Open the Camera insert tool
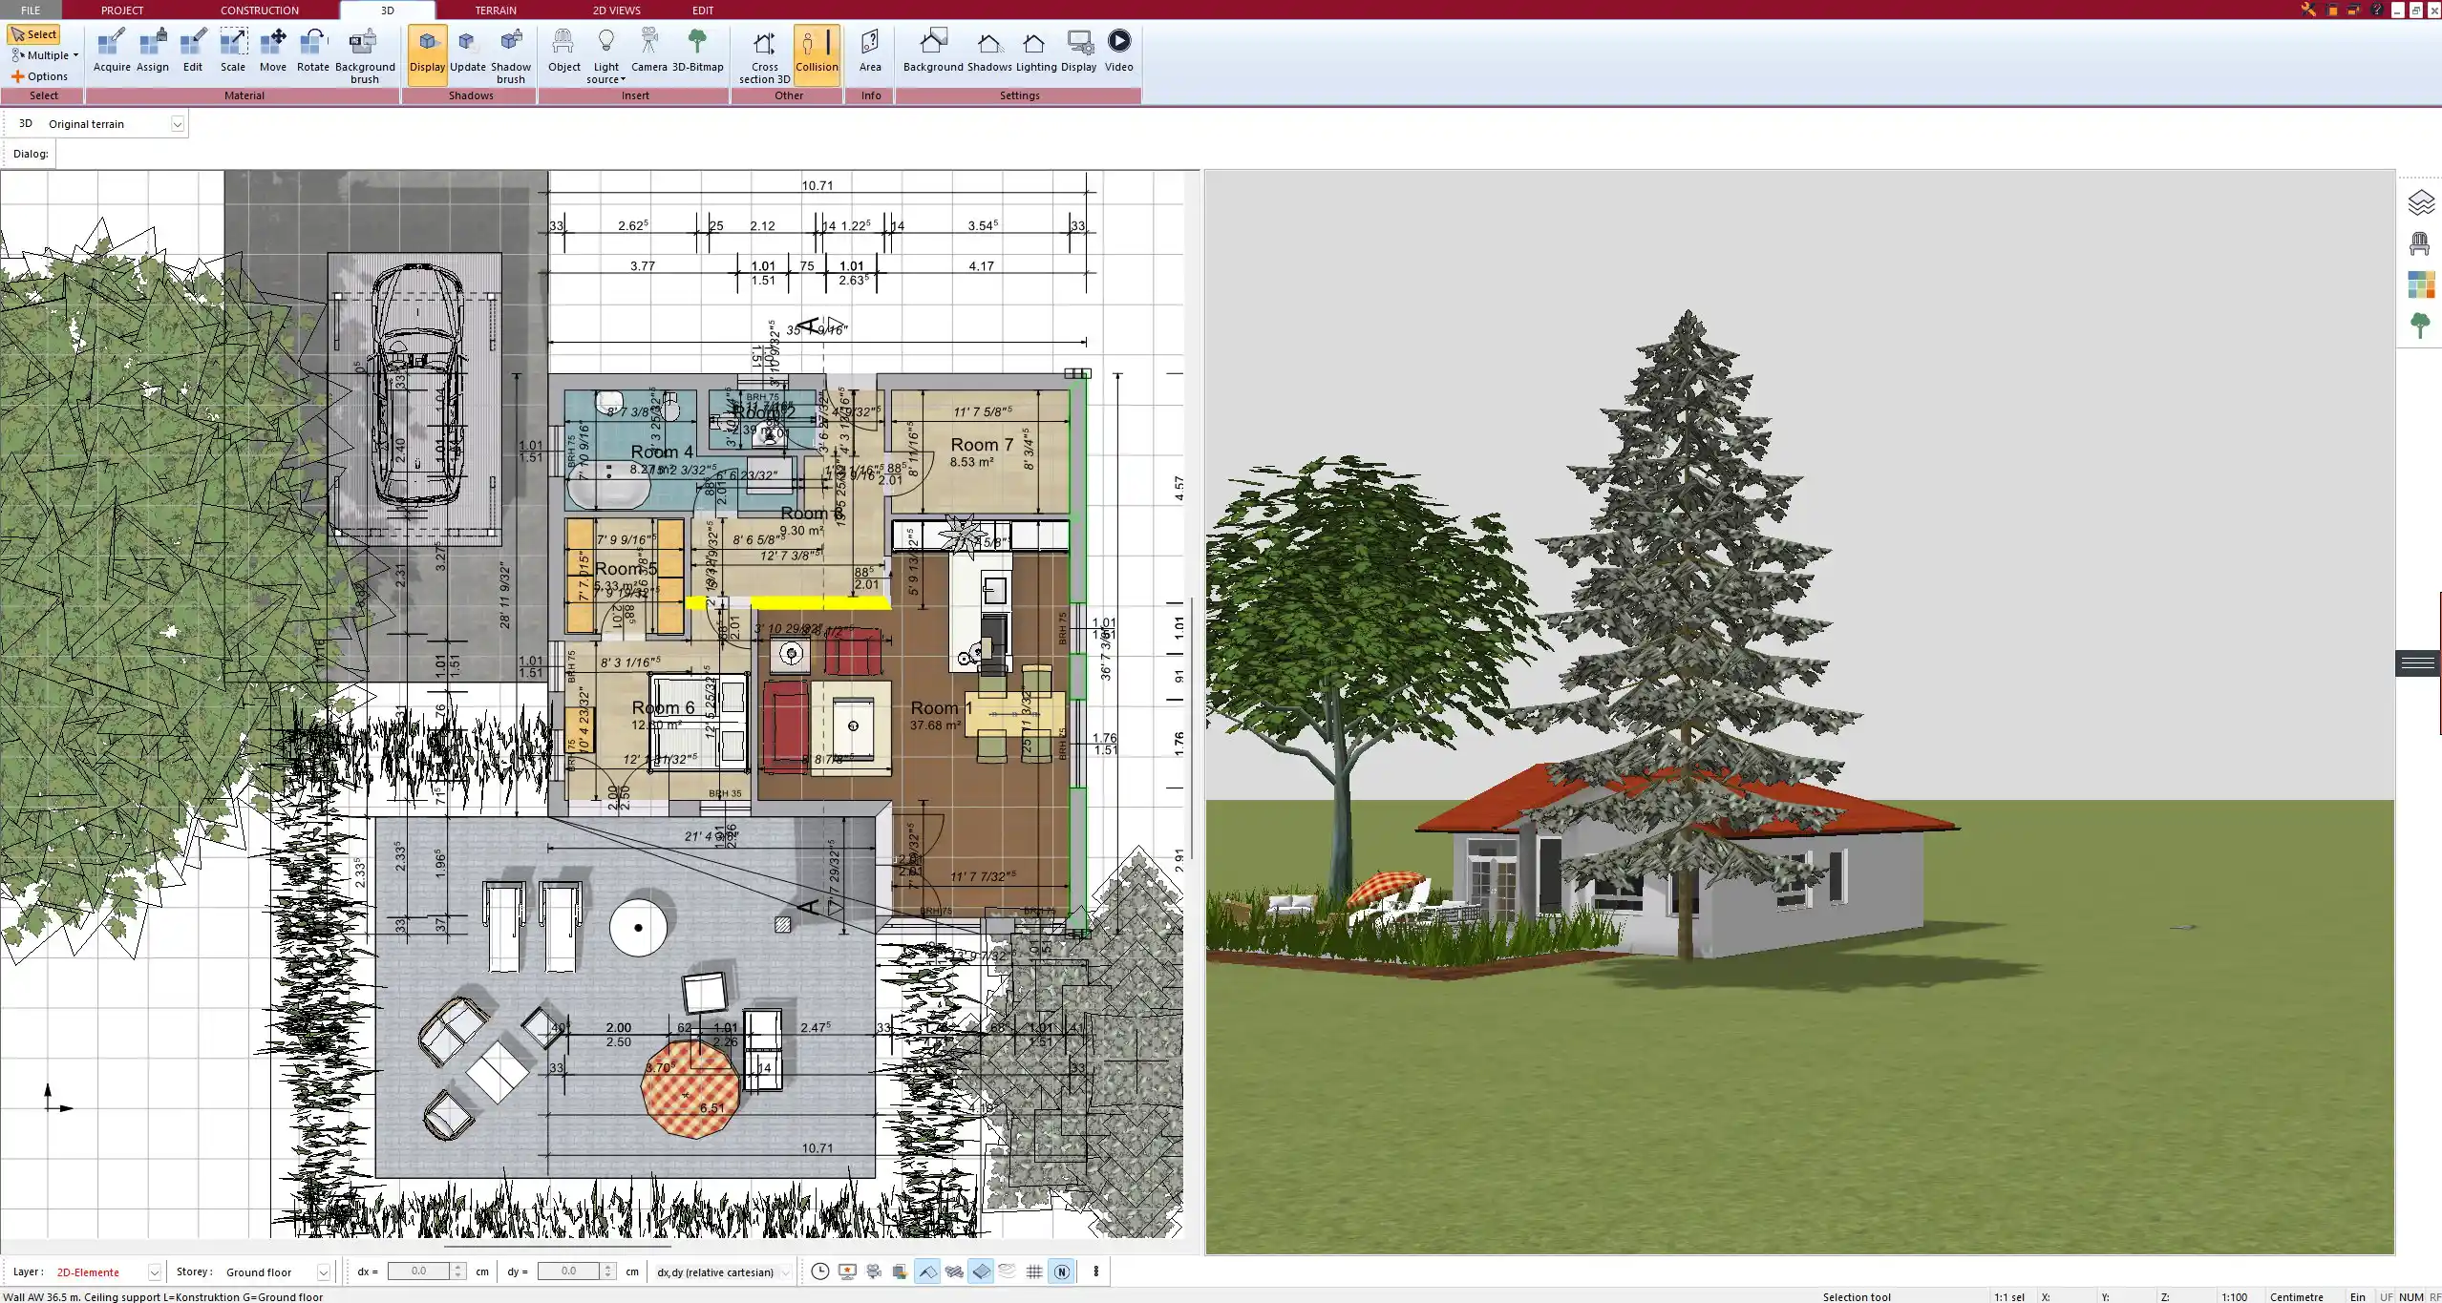 pyautogui.click(x=648, y=51)
